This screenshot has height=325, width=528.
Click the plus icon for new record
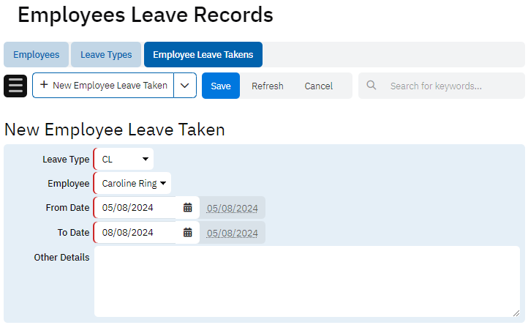coord(44,85)
